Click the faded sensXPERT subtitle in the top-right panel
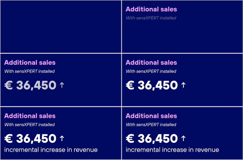 pos(151,18)
